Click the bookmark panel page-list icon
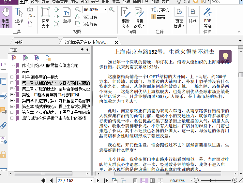The image size is (243, 183). tap(48, 58)
